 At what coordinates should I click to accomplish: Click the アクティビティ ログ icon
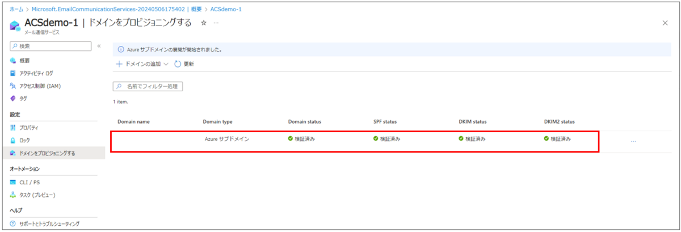(x=13, y=73)
